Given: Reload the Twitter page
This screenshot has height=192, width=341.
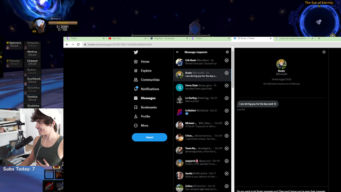Looking at the screenshot, I should click(78, 44).
